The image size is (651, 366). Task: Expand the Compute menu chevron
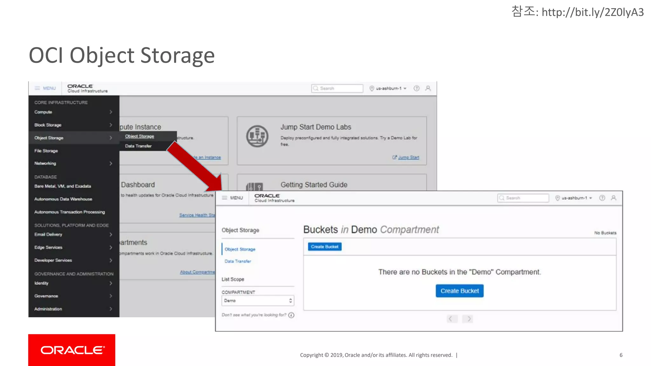[x=111, y=112]
